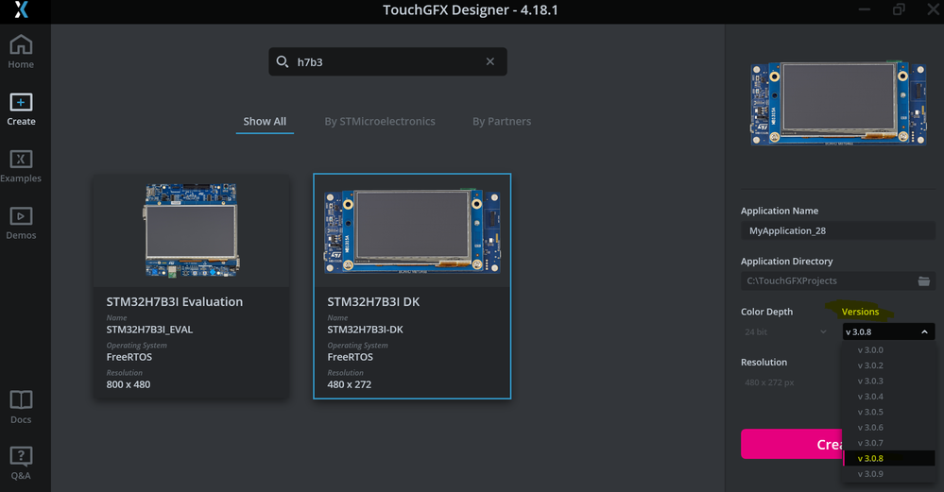944x492 pixels.
Task: Click the board preview image in side panel
Action: (x=837, y=104)
